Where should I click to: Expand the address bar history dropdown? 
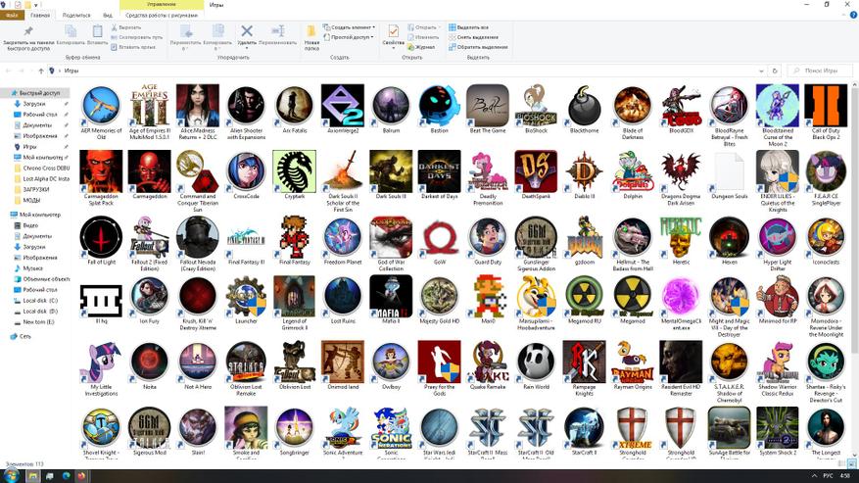pyautogui.click(x=761, y=71)
